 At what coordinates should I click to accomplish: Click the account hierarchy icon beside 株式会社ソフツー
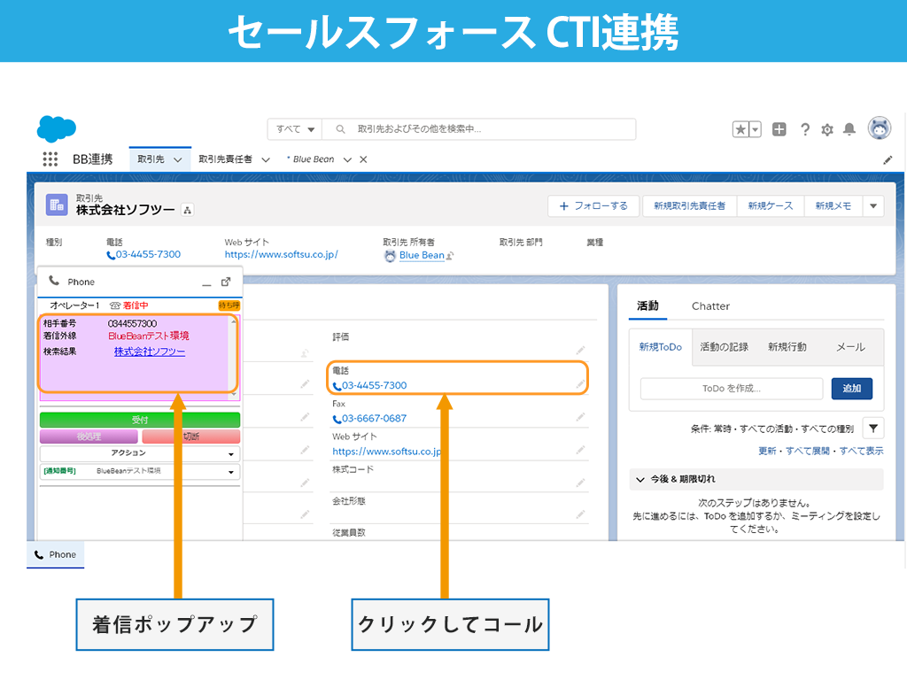(187, 210)
